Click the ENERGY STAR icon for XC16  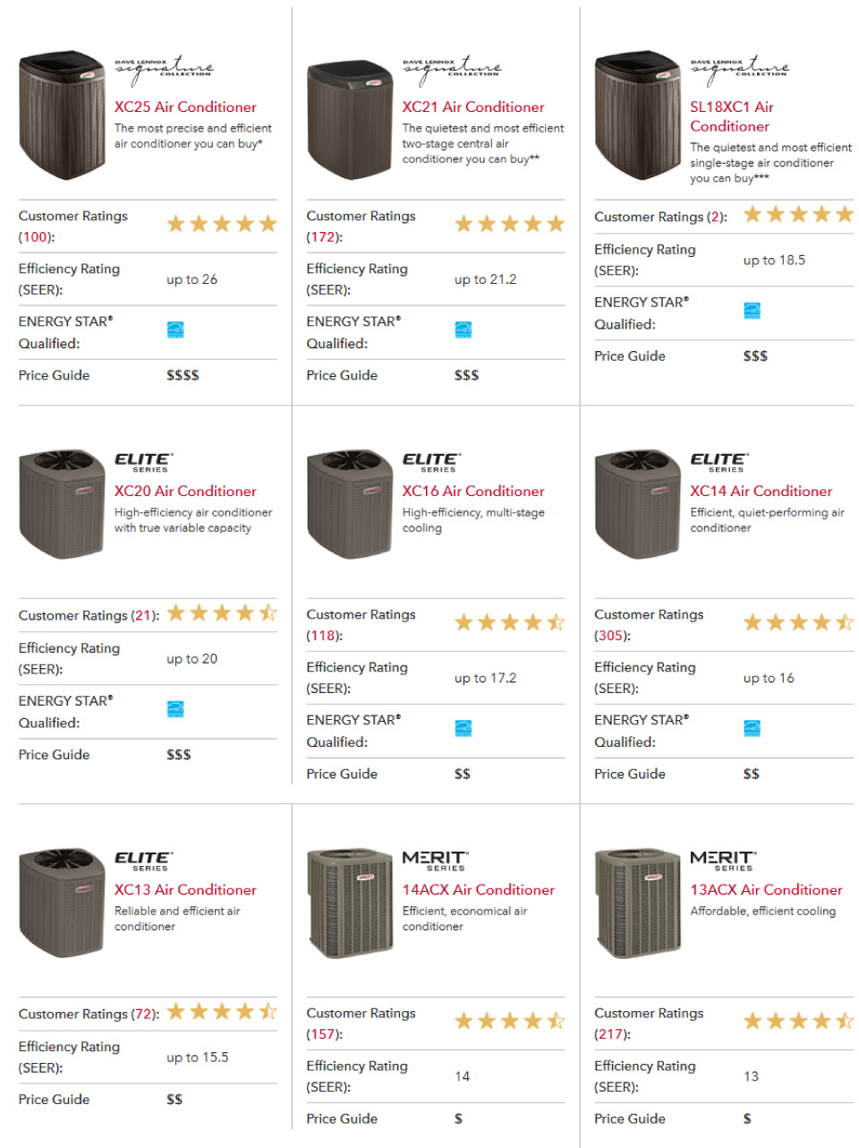pos(464,728)
